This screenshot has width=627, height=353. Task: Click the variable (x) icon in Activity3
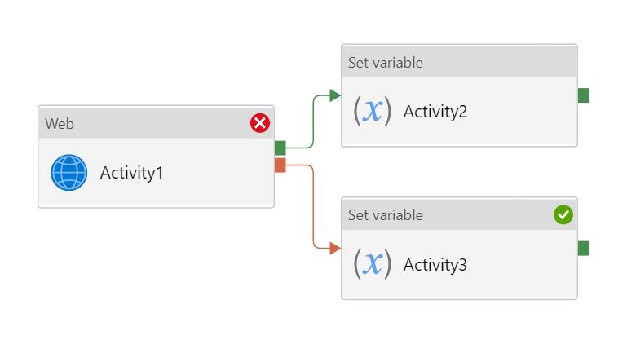(372, 264)
